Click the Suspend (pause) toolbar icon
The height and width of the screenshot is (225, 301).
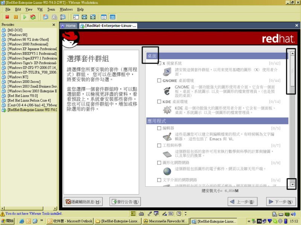click(16, 17)
